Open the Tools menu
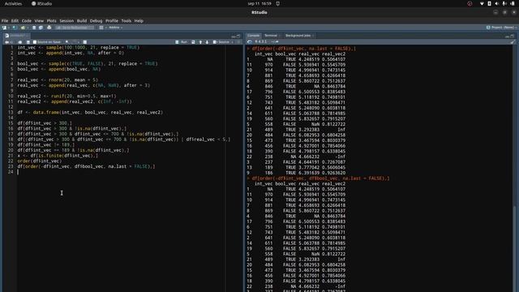 click(127, 20)
